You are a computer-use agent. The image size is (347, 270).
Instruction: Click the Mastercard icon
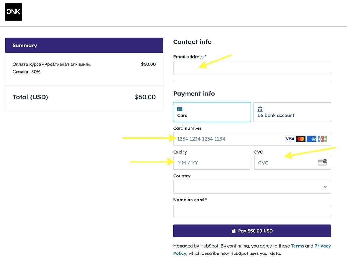pos(300,139)
